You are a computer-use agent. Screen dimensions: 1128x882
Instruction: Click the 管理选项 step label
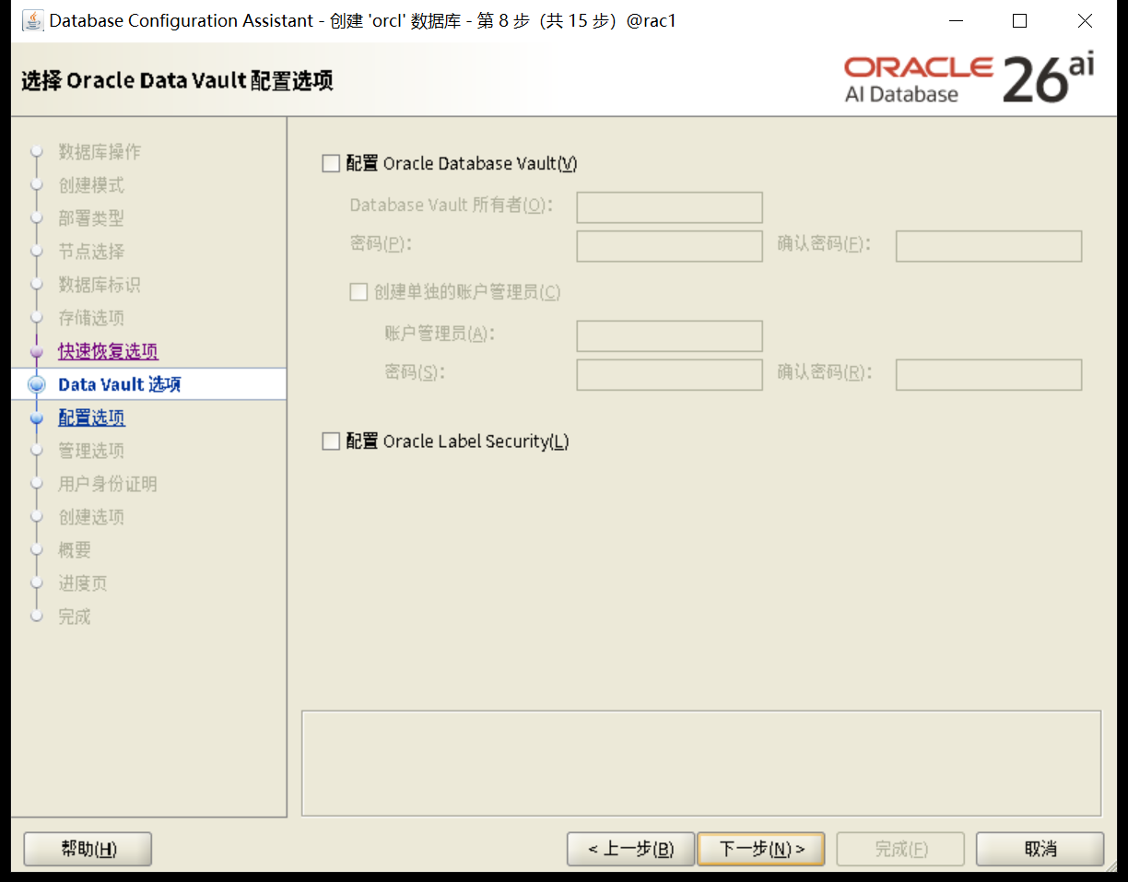tap(91, 451)
